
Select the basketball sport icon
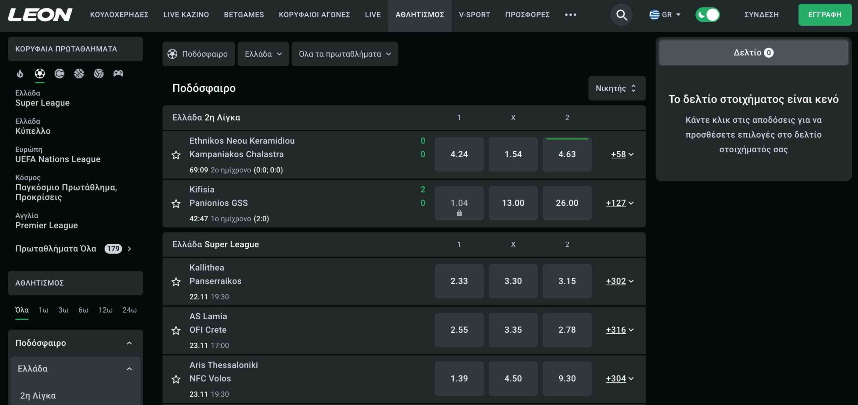point(79,73)
